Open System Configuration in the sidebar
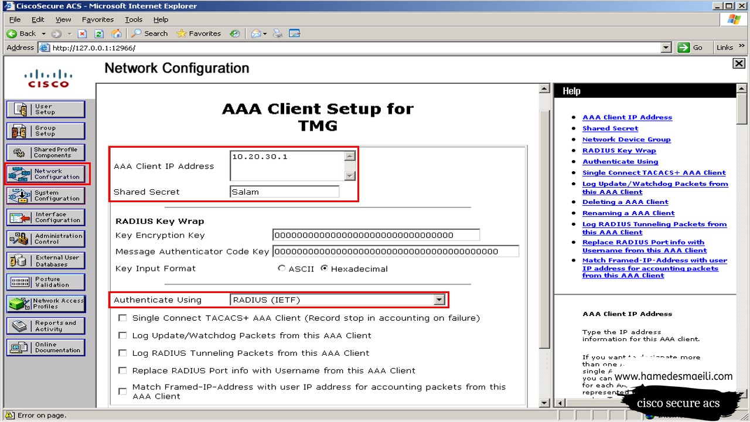This screenshot has height=422, width=750. [46, 196]
